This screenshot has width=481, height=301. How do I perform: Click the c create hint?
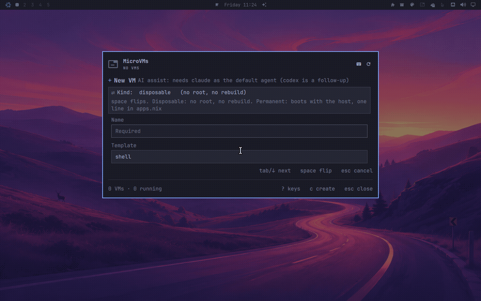coord(322,189)
